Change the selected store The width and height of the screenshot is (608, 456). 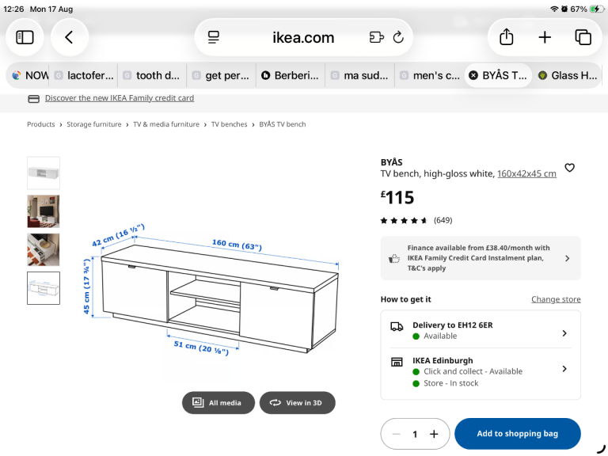pyautogui.click(x=556, y=299)
